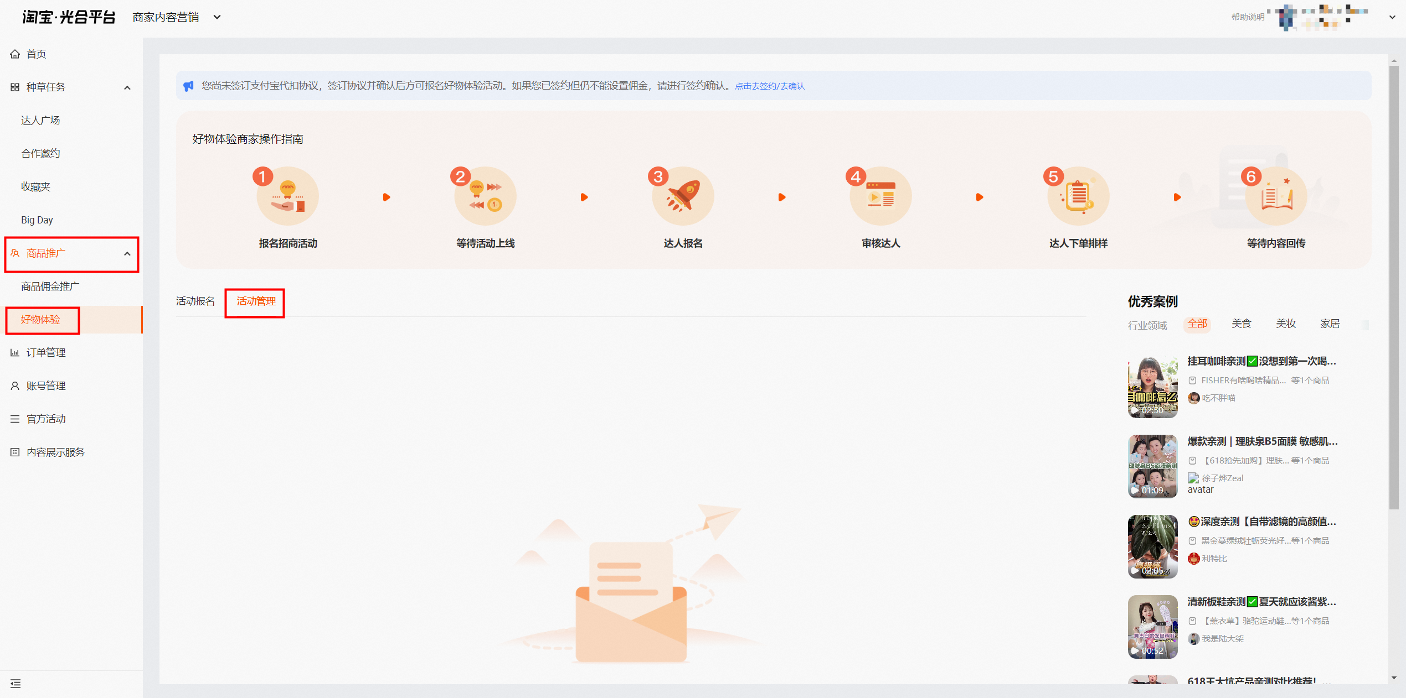
Task: Click the 商品推广 person icon
Action: coord(15,253)
